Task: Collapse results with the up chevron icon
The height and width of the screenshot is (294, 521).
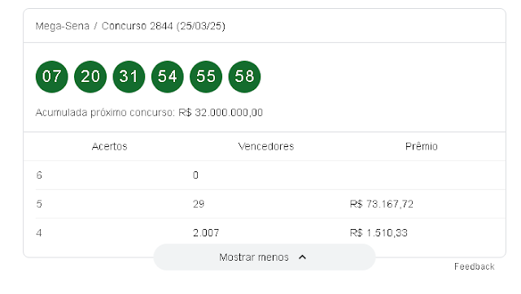Action: [x=302, y=257]
